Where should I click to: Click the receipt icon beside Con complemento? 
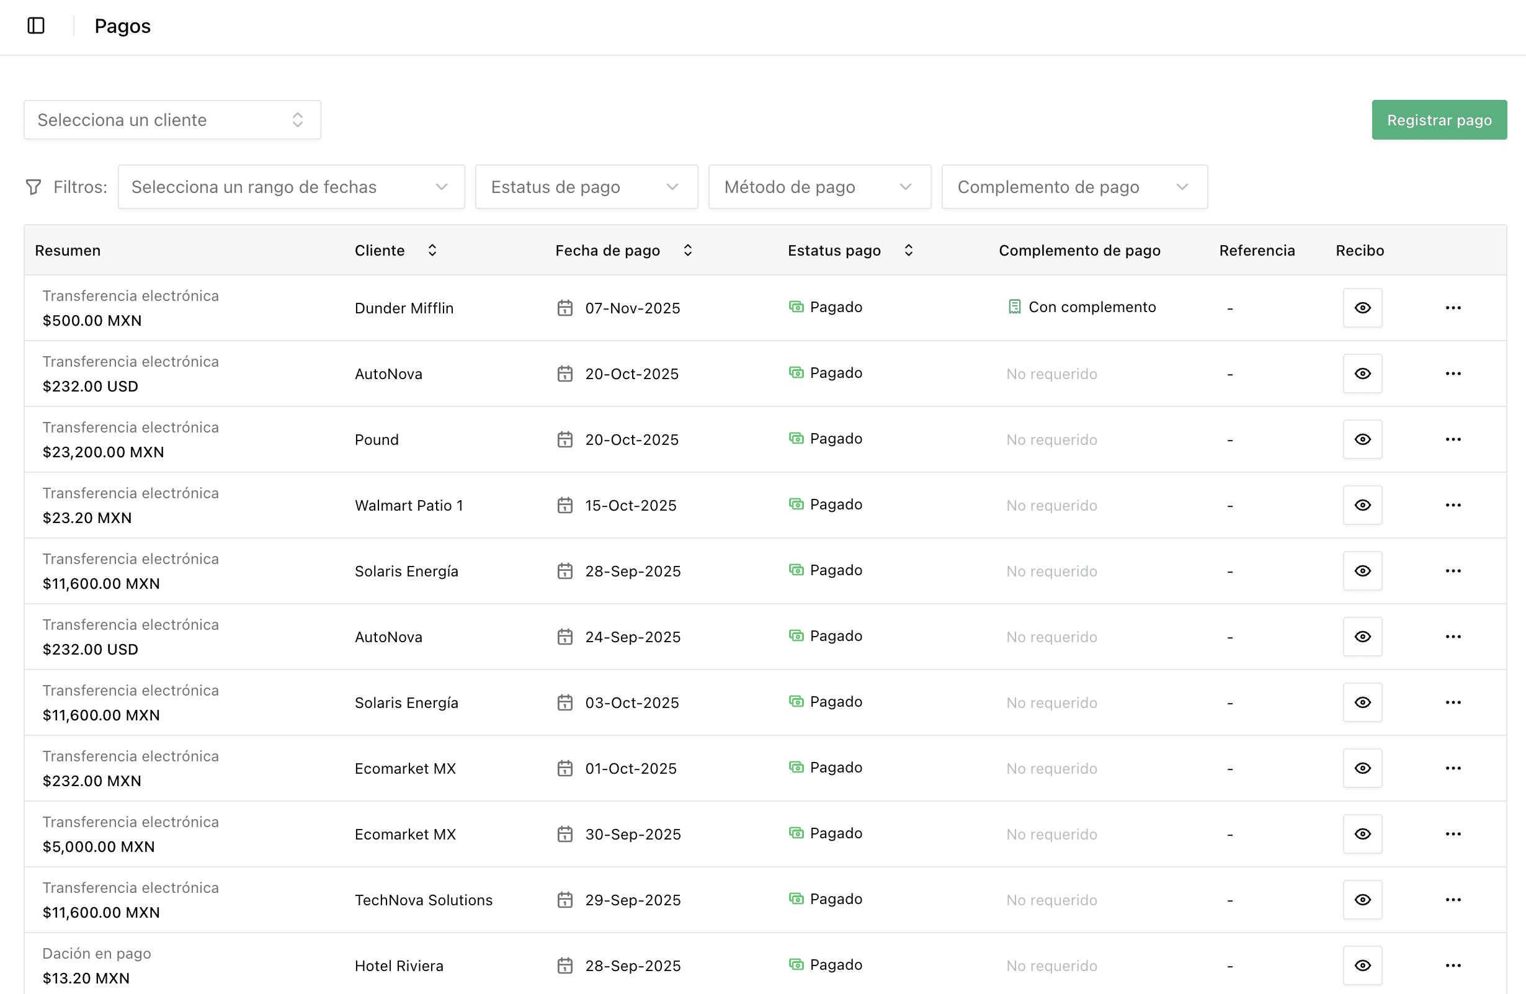point(1014,307)
